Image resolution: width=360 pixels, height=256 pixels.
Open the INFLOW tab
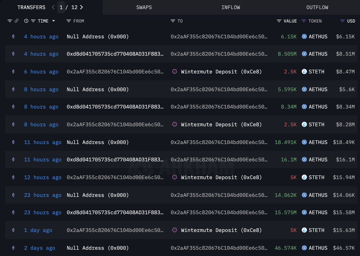coord(231,7)
